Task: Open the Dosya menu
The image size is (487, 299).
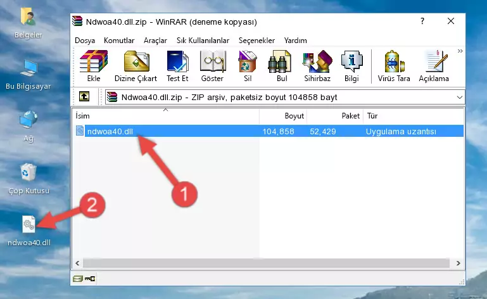Action: coord(85,41)
